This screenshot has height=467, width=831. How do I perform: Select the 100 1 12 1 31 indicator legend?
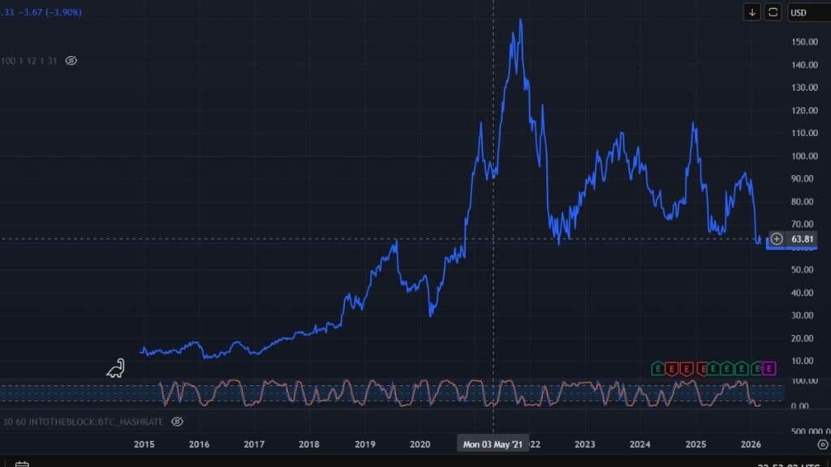[x=29, y=61]
